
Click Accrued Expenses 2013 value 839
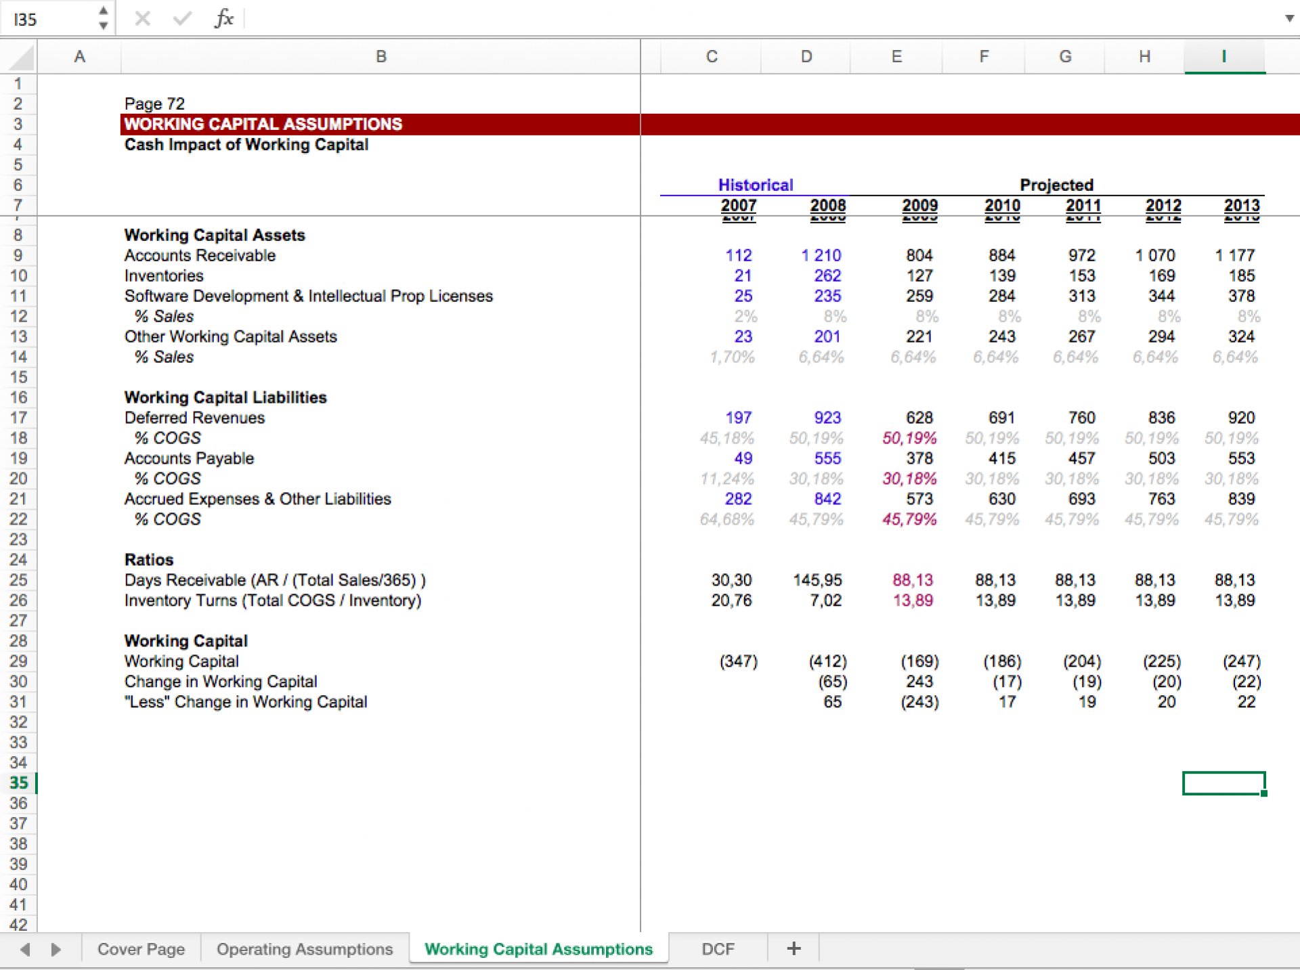point(1241,499)
